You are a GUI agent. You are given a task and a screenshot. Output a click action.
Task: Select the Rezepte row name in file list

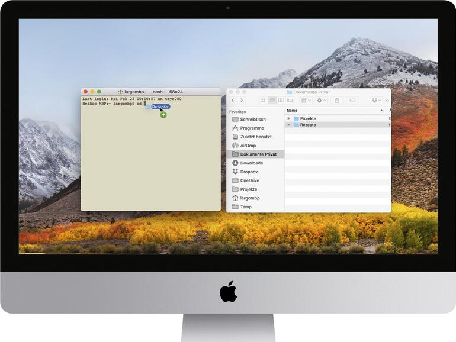pos(308,125)
